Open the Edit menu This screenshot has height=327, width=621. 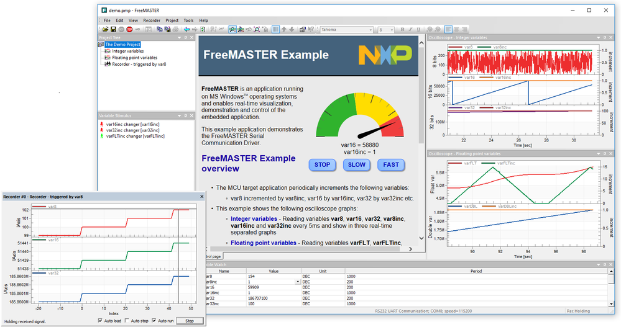(119, 20)
